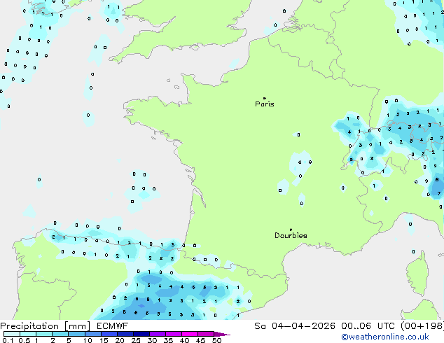Click the above-50 mm arrow legend tip
Screen dimensions: 444x343
(x=222, y=334)
